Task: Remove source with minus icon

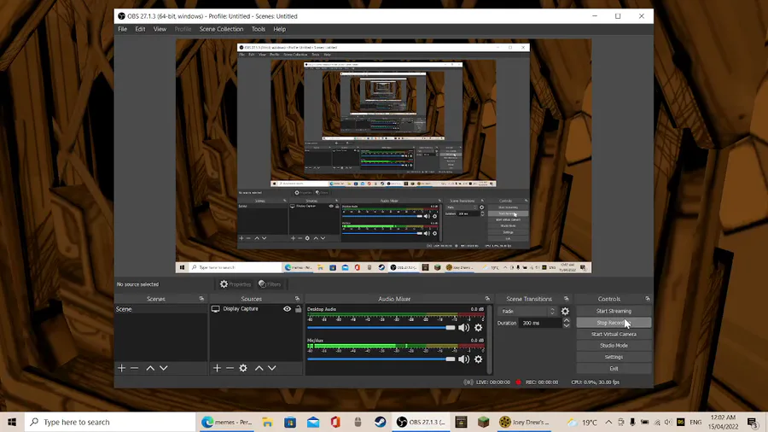Action: [230, 368]
